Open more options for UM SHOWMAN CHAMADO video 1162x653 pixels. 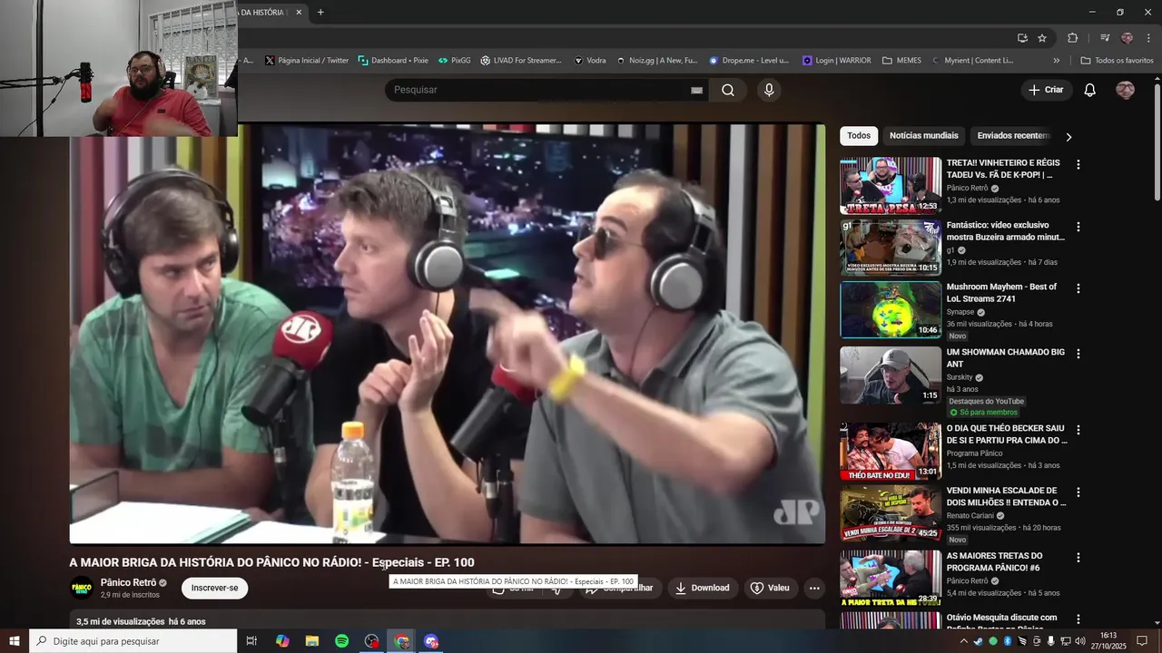tap(1078, 354)
